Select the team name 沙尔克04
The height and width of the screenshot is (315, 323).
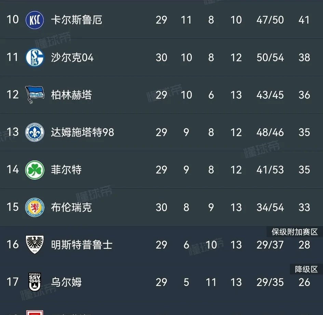pyautogui.click(x=74, y=57)
